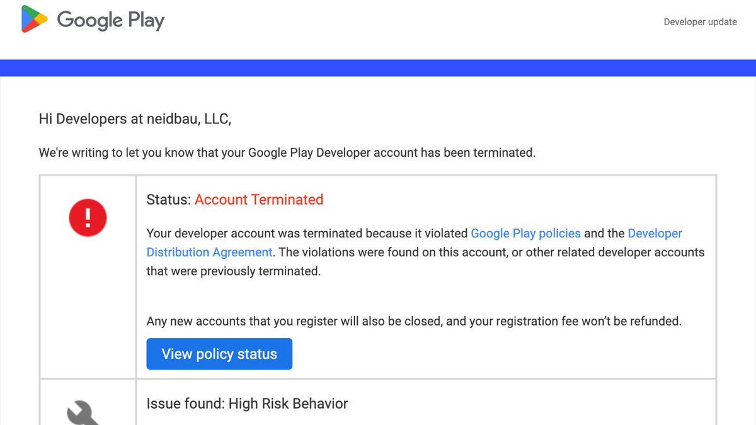Click the greeting 'Hi Developers at neidbau, LLC,'
This screenshot has height=425, width=756.
(135, 119)
